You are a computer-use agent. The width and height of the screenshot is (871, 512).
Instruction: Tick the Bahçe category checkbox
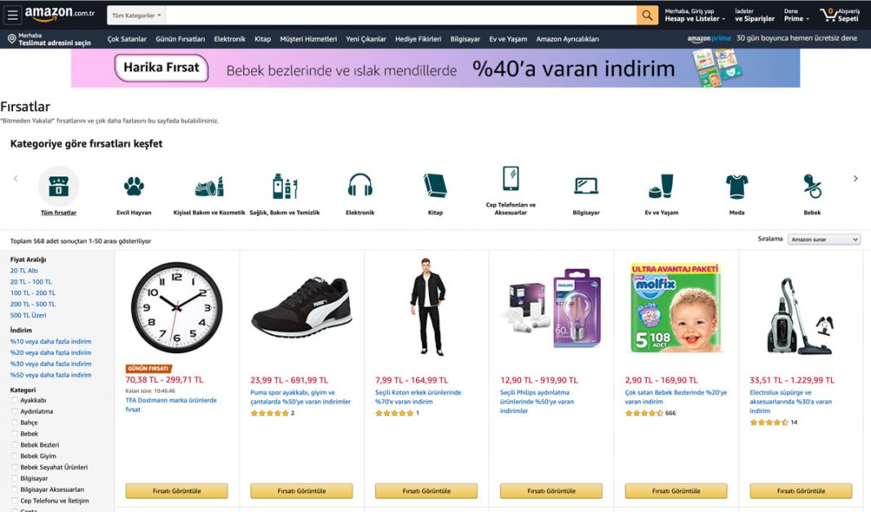tap(15, 422)
